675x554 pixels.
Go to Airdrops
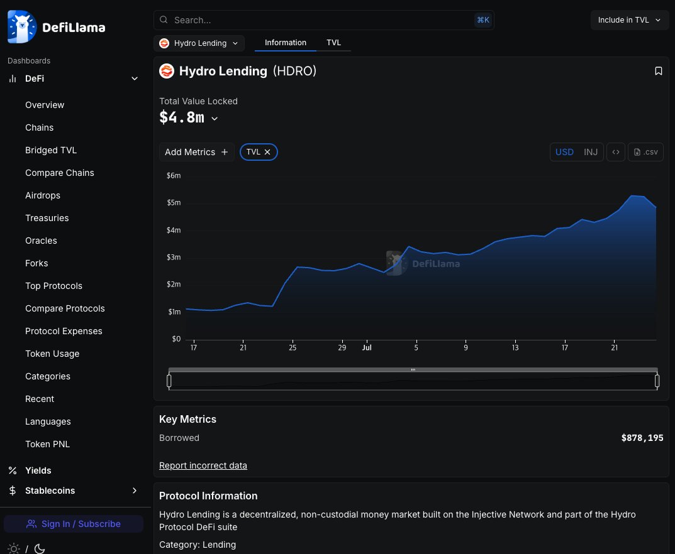click(43, 195)
